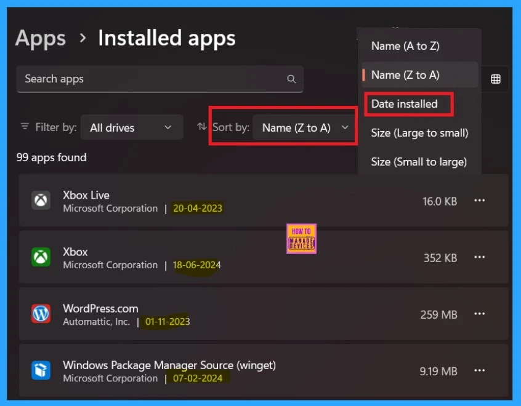
Task: Click the Windows Package Manager Source icon
Action: [41, 370]
